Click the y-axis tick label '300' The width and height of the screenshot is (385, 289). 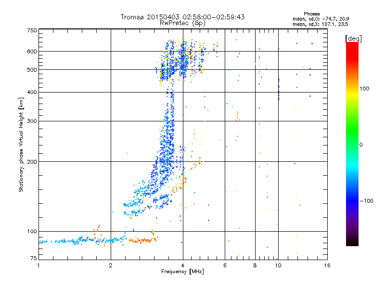(x=32, y=121)
